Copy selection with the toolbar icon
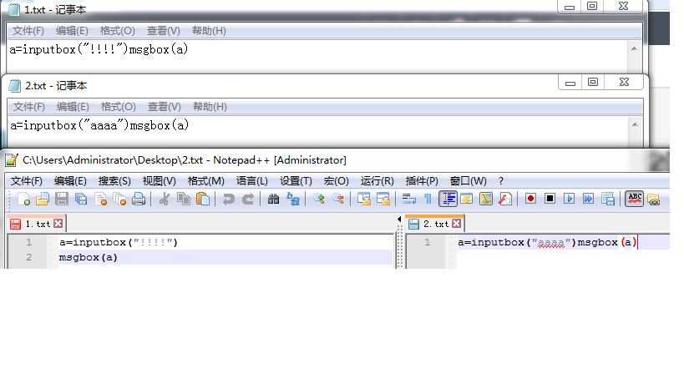Viewport: 684px width, 384px height. click(x=184, y=200)
